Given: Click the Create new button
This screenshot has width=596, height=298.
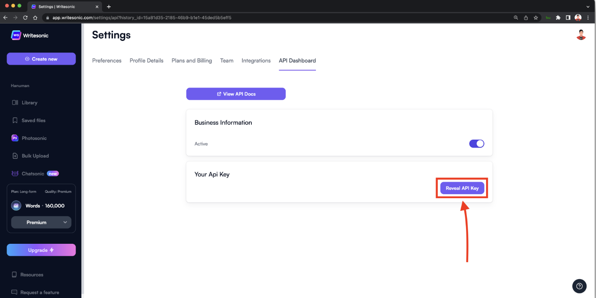Looking at the screenshot, I should 41,59.
